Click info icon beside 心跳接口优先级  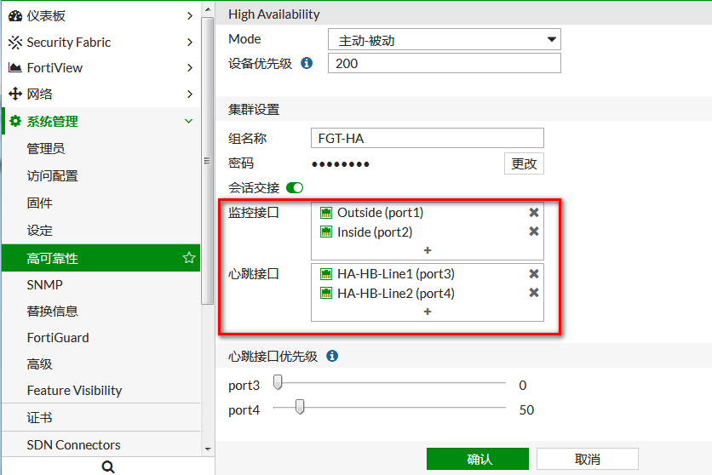click(x=332, y=356)
